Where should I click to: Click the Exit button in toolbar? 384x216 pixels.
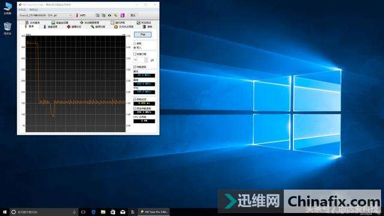coord(133,15)
